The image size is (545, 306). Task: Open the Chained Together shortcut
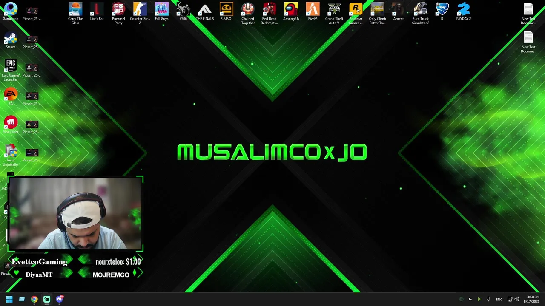click(248, 14)
